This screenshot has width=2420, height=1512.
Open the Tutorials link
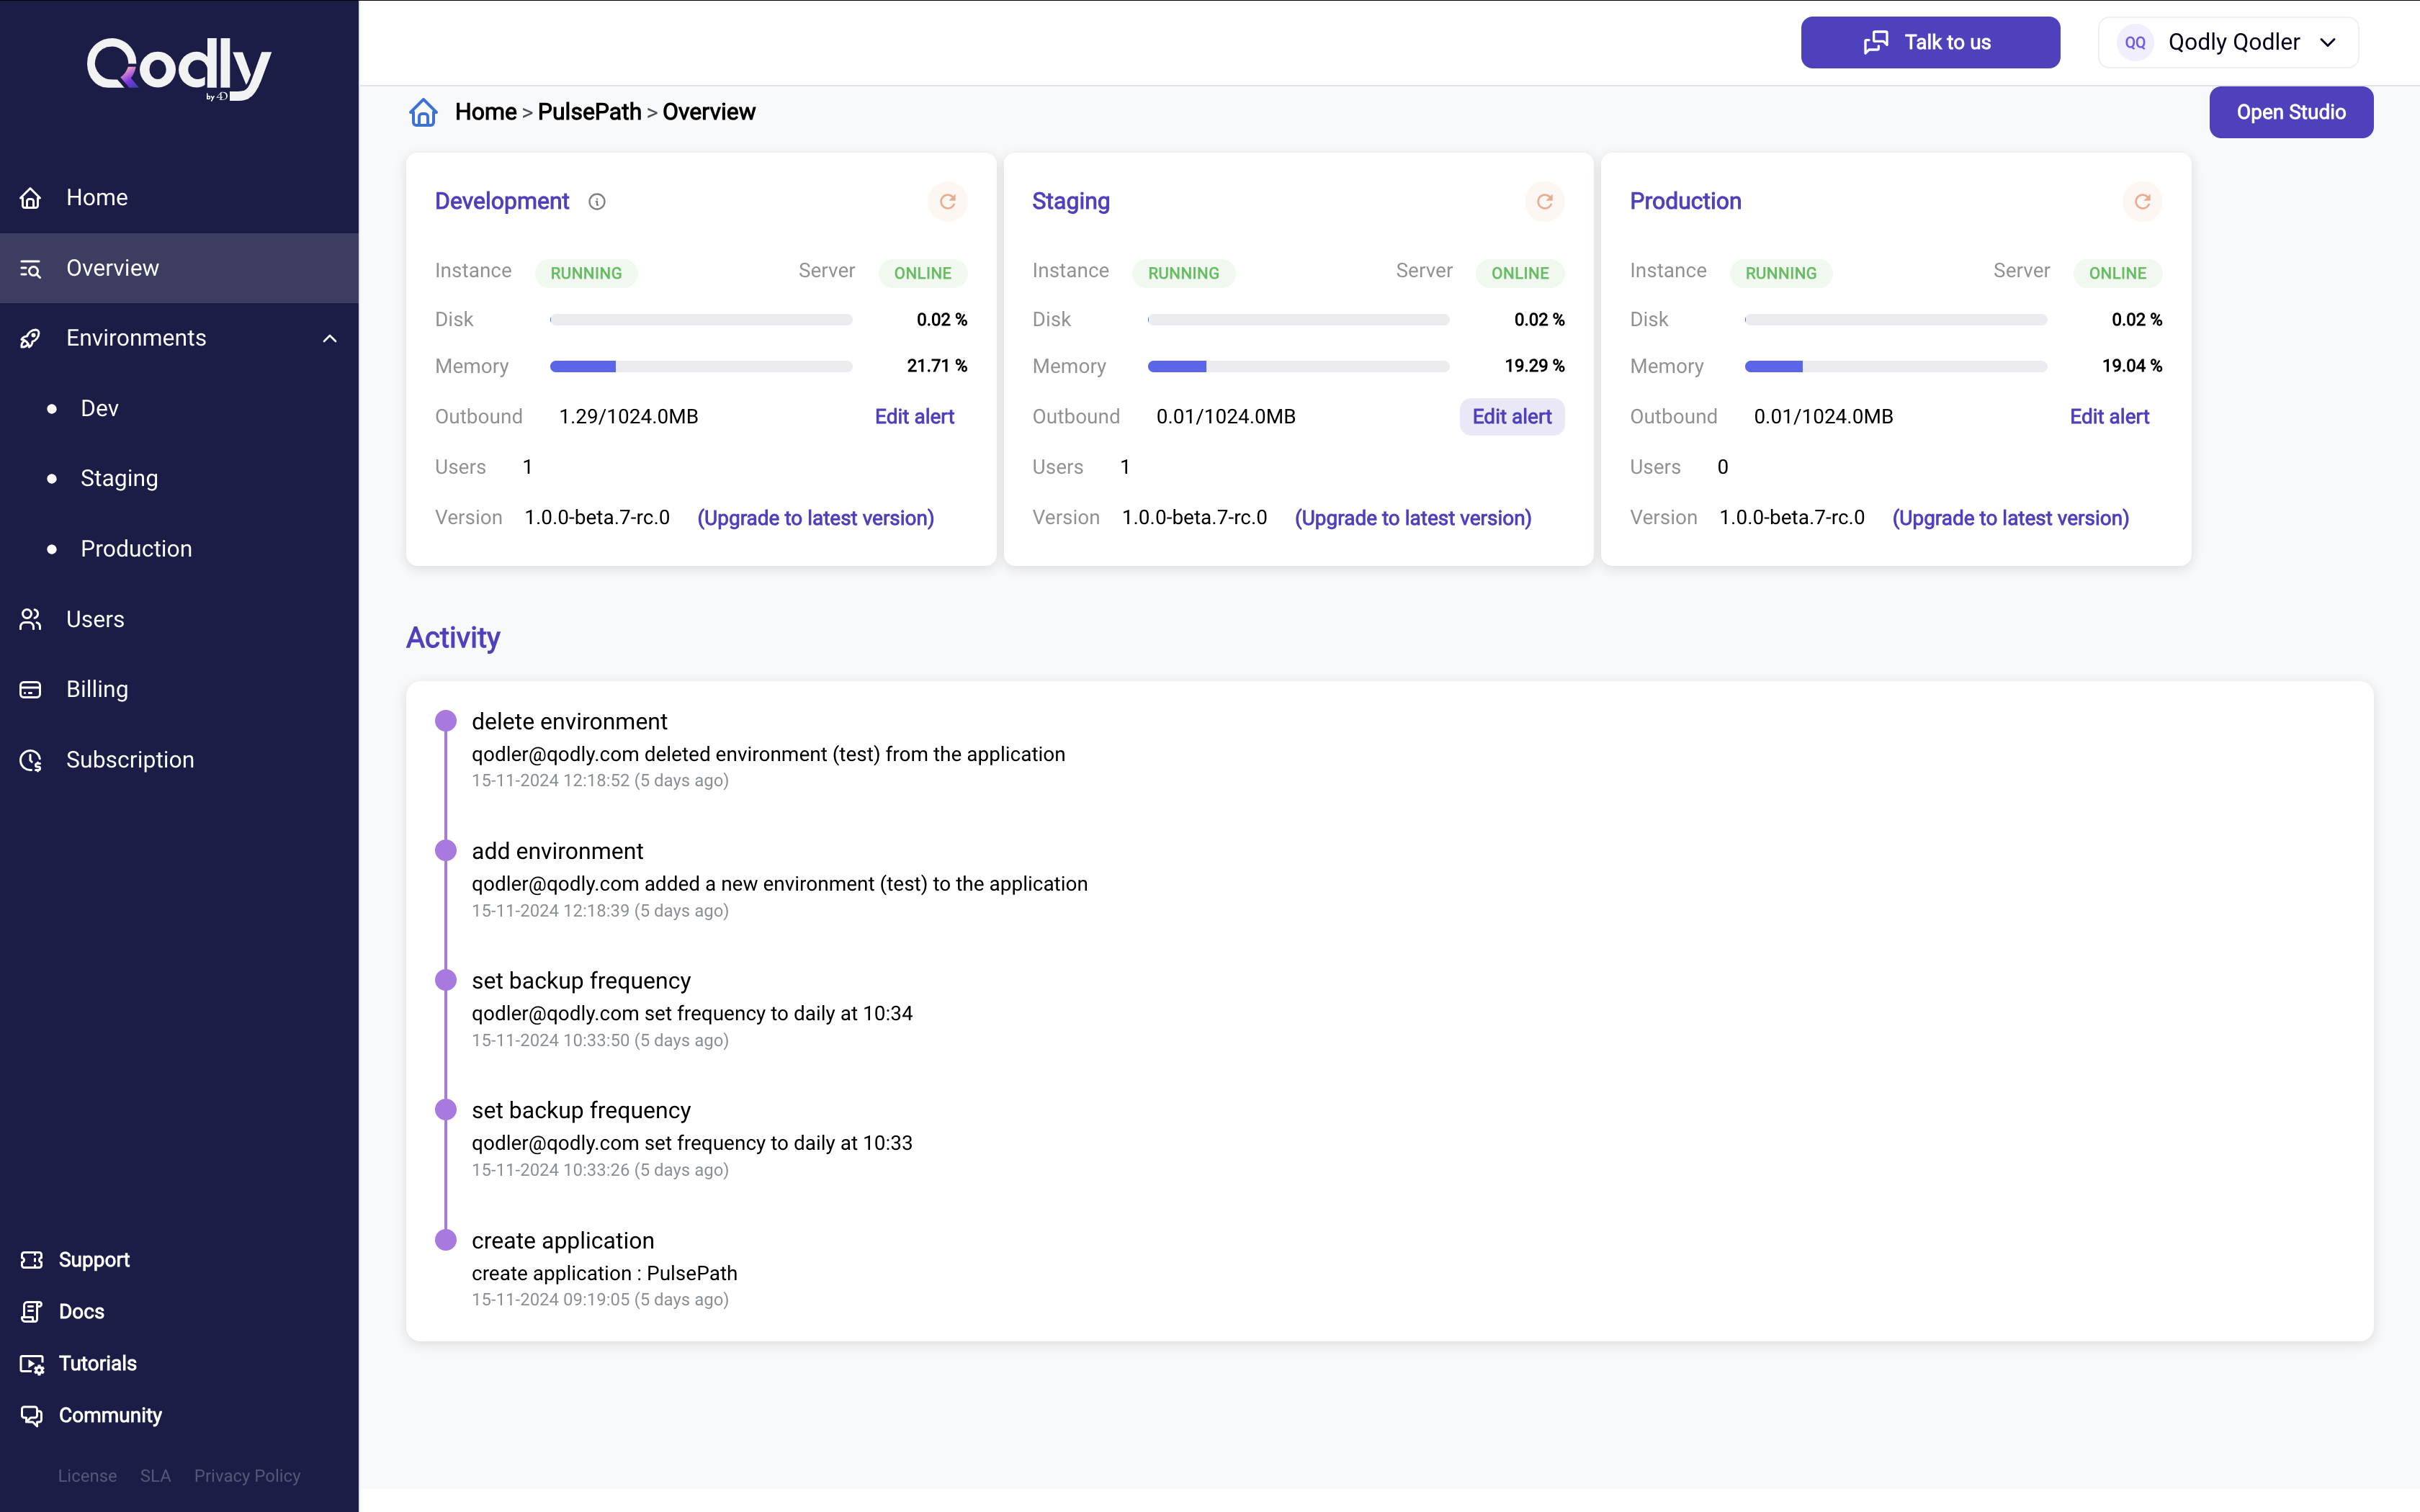pos(97,1364)
